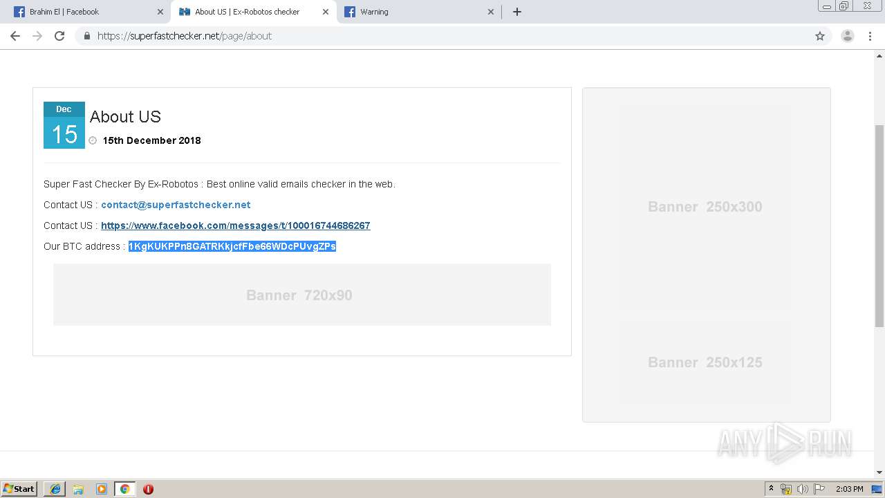Viewport: 885px width, 498px height.
Task: Open the network tray icon
Action: tap(786, 489)
